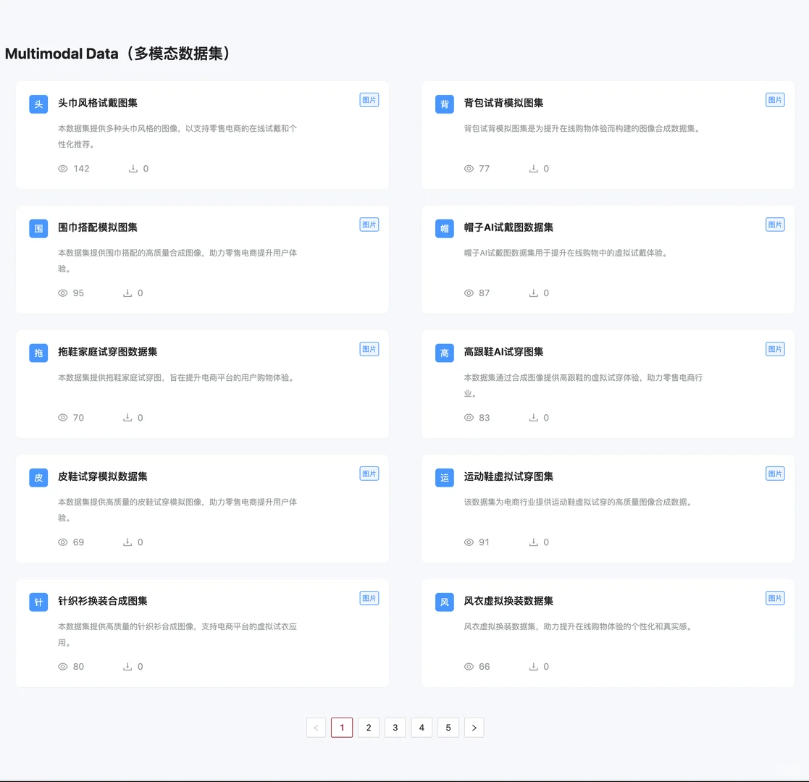Click the eye view icon on 背包试背模拟图集

pos(469,168)
